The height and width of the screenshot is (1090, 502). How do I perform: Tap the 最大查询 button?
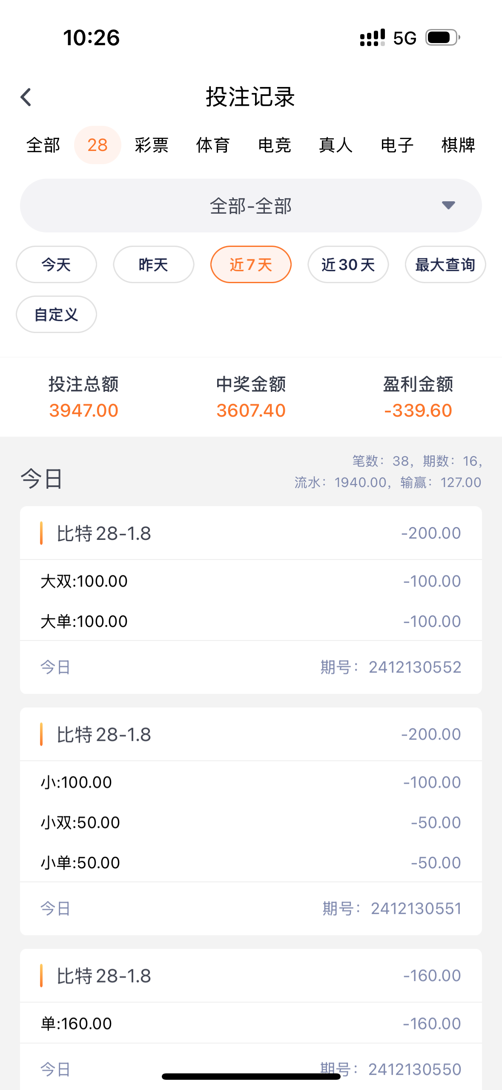click(445, 264)
